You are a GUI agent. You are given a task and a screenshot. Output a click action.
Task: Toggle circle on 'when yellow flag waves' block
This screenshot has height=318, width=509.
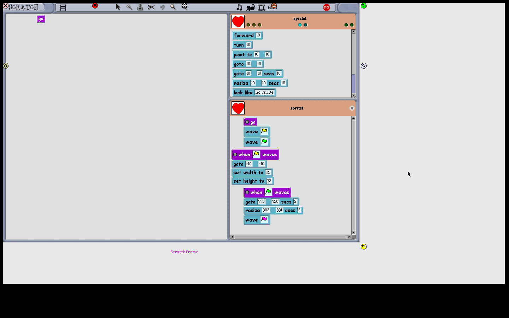(235, 154)
